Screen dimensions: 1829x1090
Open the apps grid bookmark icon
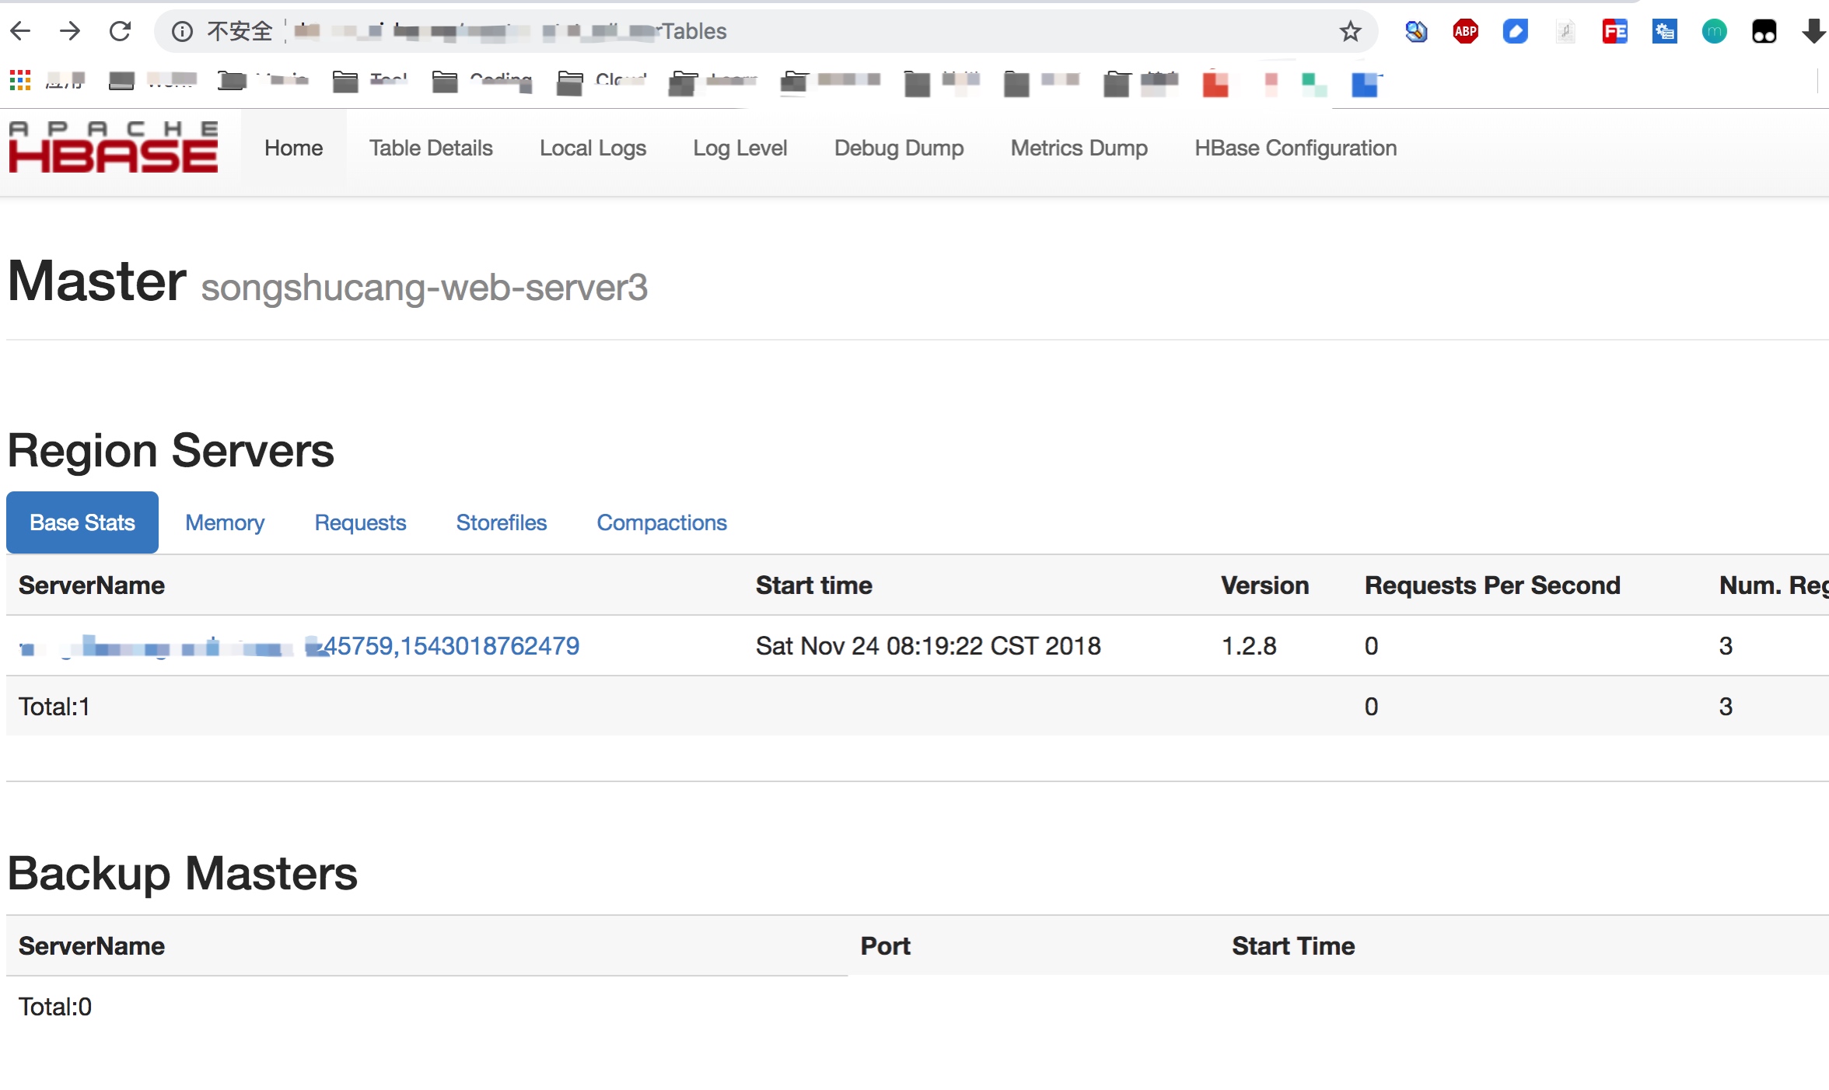19,80
